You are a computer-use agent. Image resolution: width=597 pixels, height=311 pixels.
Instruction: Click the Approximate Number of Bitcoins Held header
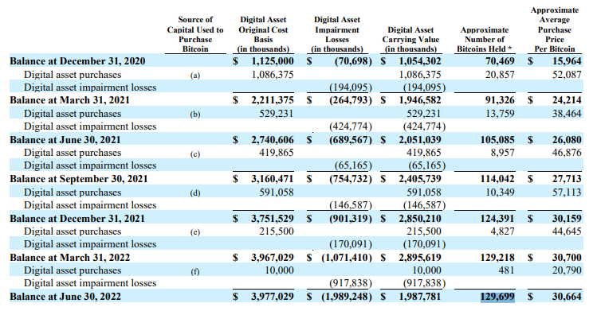485,39
